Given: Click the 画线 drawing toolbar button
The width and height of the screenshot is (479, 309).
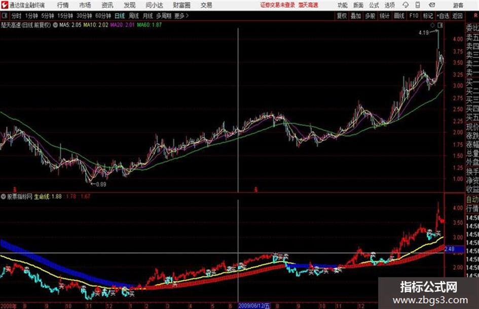Looking at the screenshot, I should click(399, 16).
